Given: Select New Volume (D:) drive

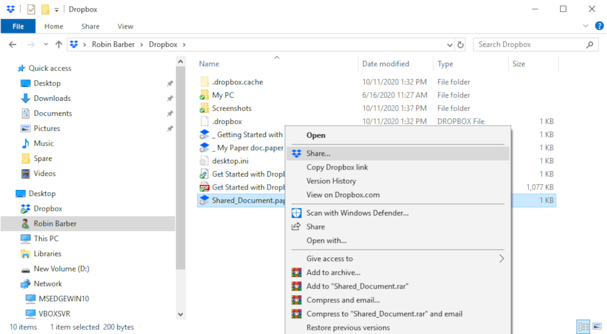Looking at the screenshot, I should [x=61, y=269].
